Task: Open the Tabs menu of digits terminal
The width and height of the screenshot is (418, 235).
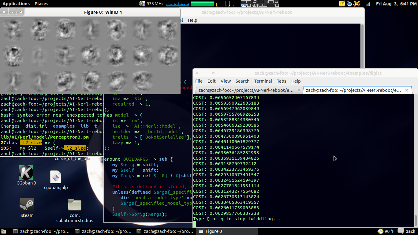Action: (282, 81)
